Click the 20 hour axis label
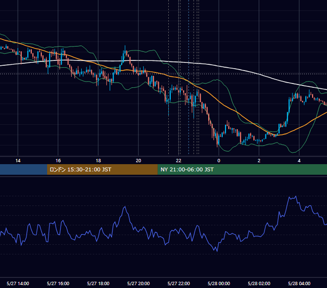This screenshot has height=288, width=327. 138,161
